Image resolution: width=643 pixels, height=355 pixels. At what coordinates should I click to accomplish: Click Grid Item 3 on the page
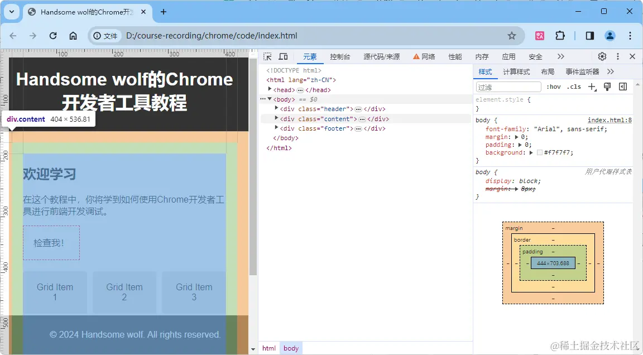click(194, 292)
